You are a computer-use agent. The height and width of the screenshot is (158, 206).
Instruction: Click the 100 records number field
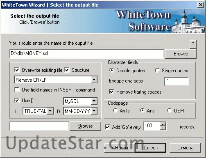pos(152,126)
